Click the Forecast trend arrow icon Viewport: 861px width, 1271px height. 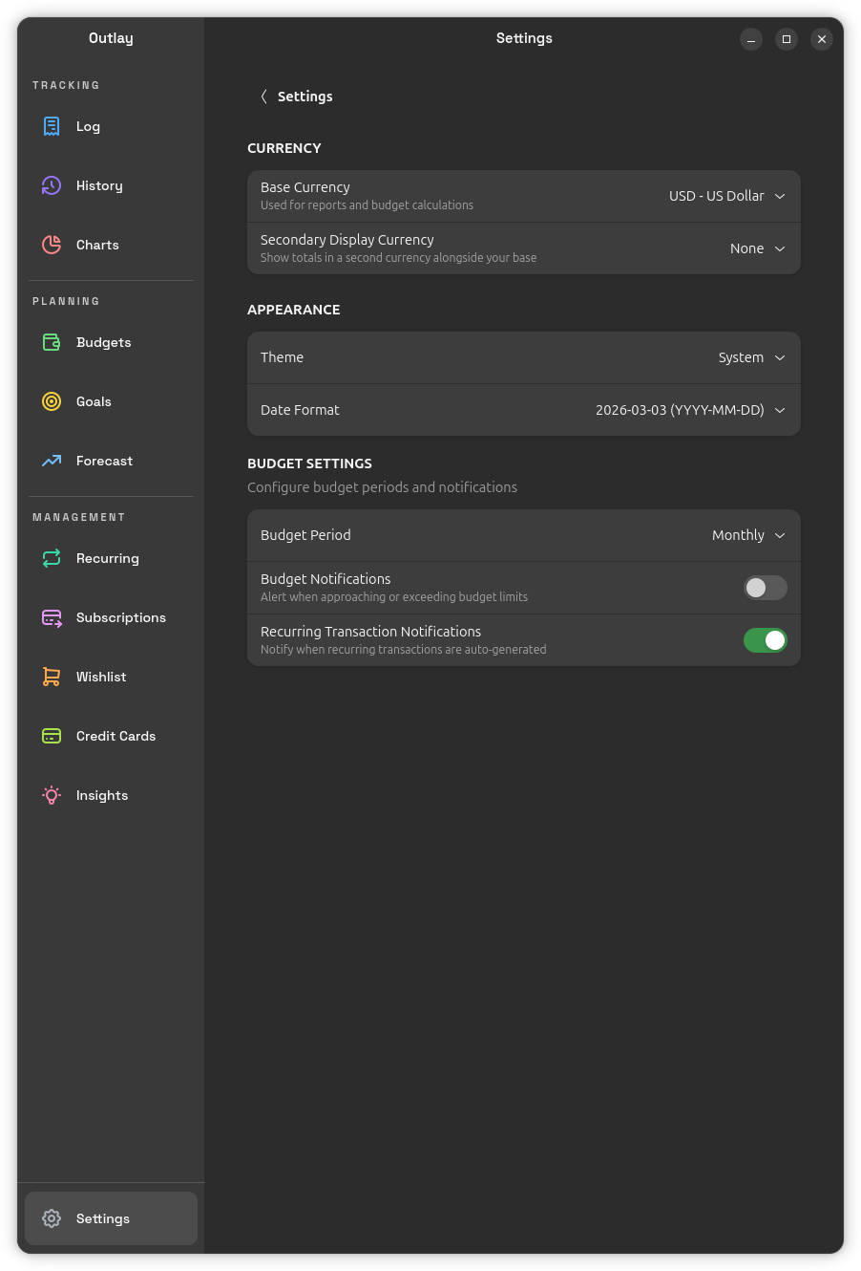pyautogui.click(x=52, y=461)
